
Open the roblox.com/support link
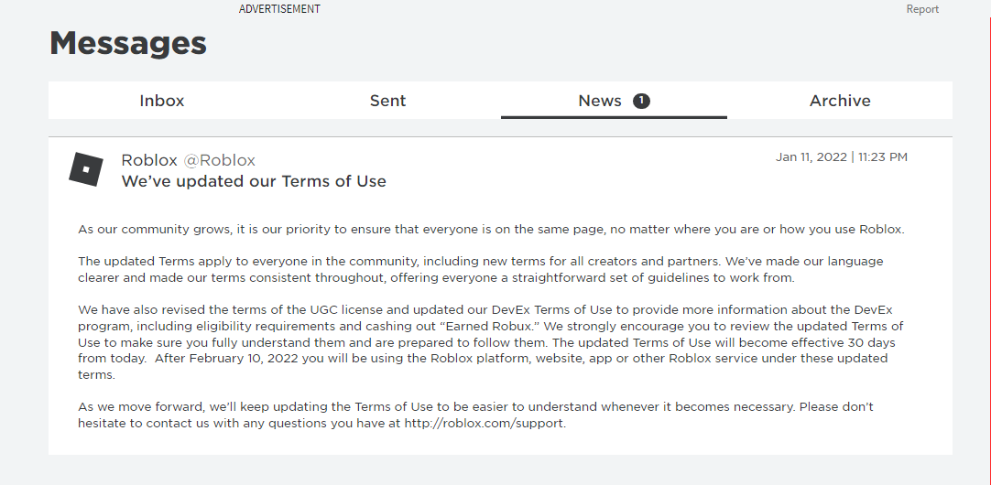point(485,423)
